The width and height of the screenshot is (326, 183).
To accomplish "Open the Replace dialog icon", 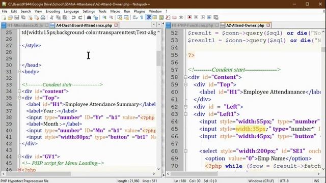I will [95, 18].
